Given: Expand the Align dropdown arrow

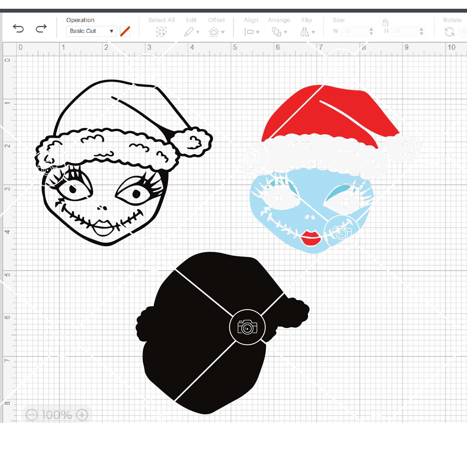Looking at the screenshot, I should pyautogui.click(x=258, y=32).
